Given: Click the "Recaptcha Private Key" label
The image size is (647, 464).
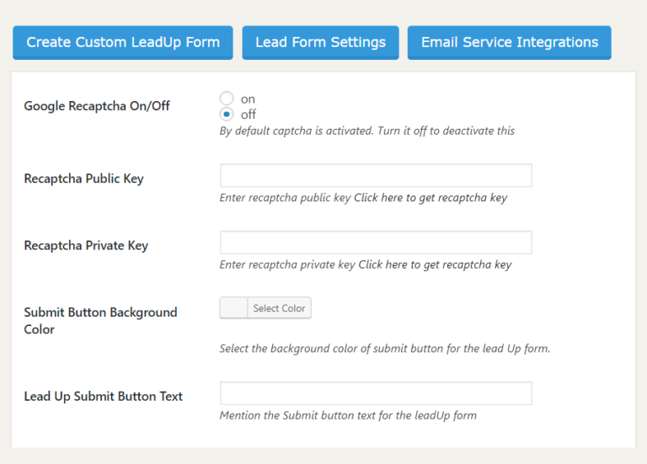Looking at the screenshot, I should tap(86, 246).
